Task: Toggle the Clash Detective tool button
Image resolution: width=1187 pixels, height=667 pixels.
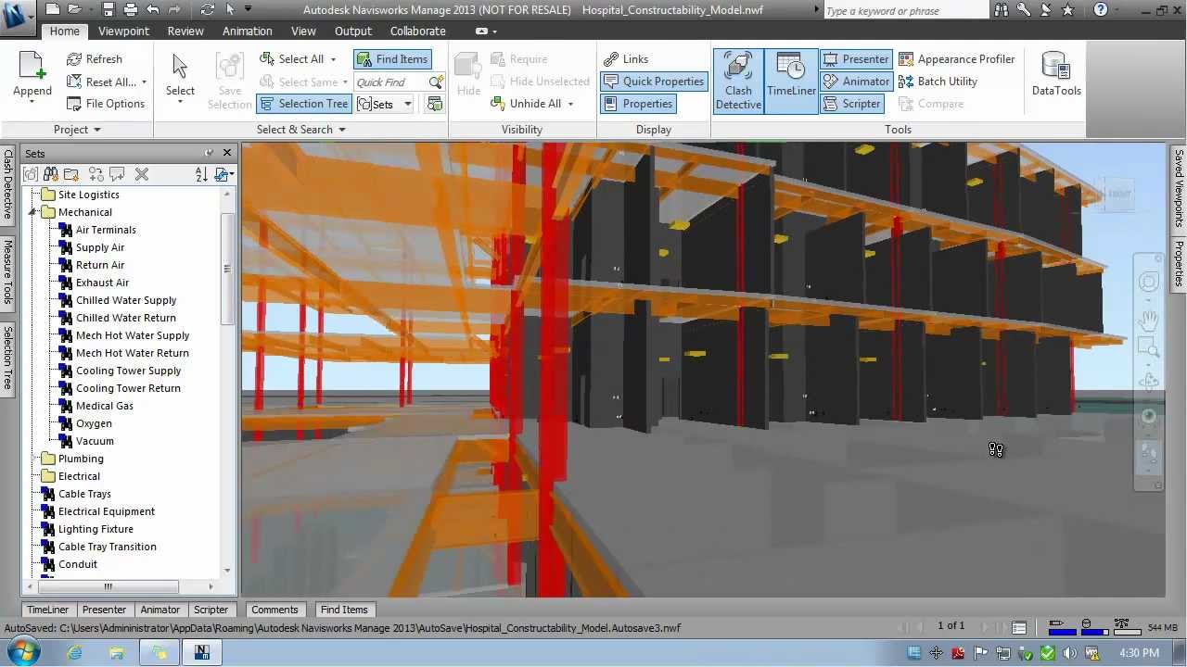Action: 738,82
